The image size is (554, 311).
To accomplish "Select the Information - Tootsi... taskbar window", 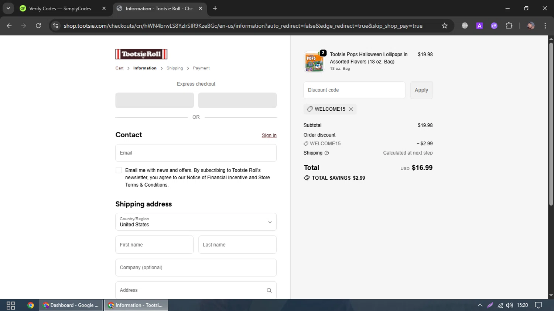I will coord(136,305).
